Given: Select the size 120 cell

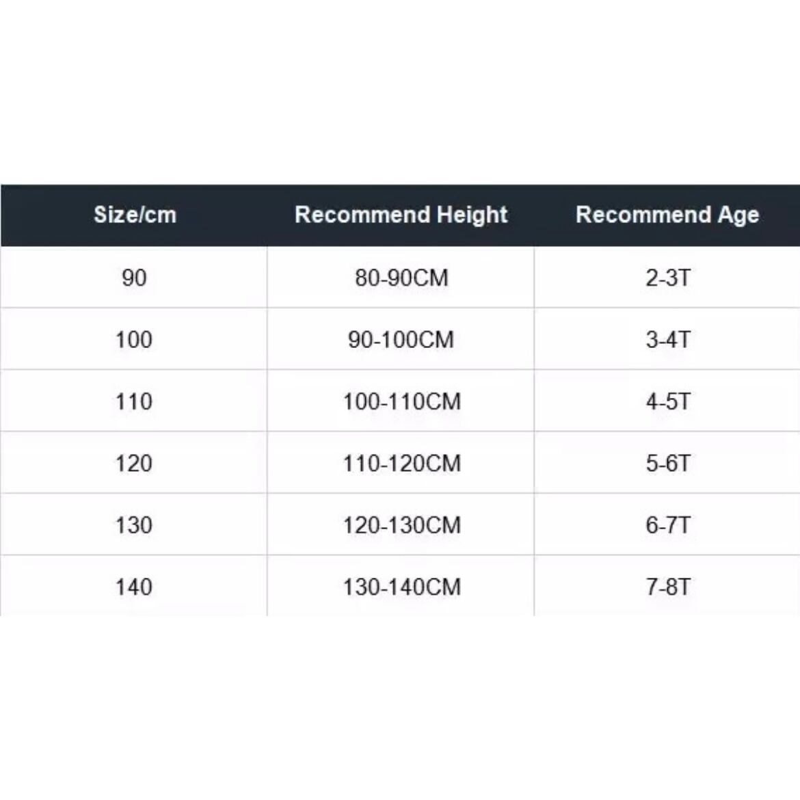Looking at the screenshot, I should point(134,463).
